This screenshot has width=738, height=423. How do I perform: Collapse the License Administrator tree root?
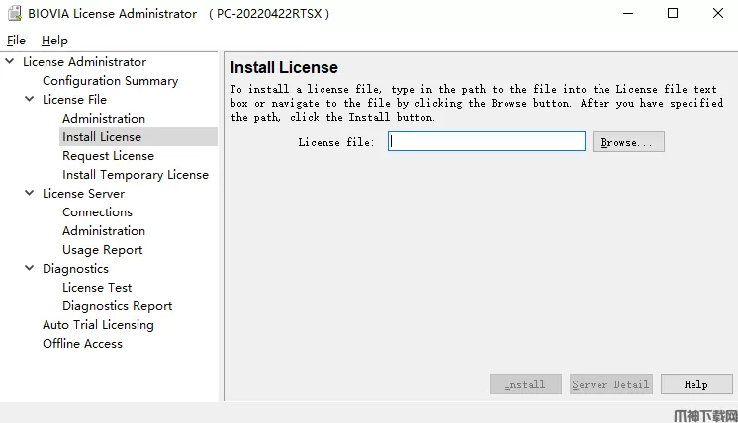[11, 62]
